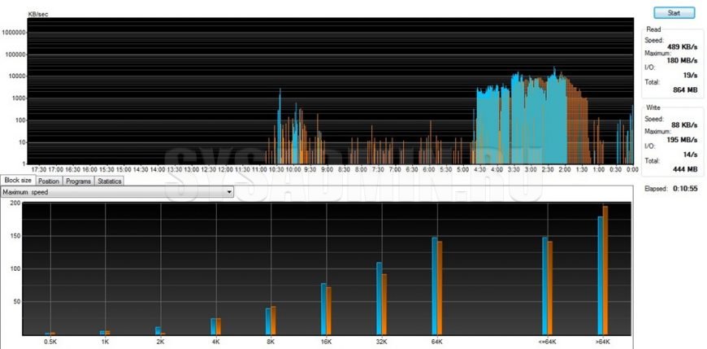Click the Elapsed 0:10:55 time readout
The width and height of the screenshot is (707, 349).
tap(680, 188)
